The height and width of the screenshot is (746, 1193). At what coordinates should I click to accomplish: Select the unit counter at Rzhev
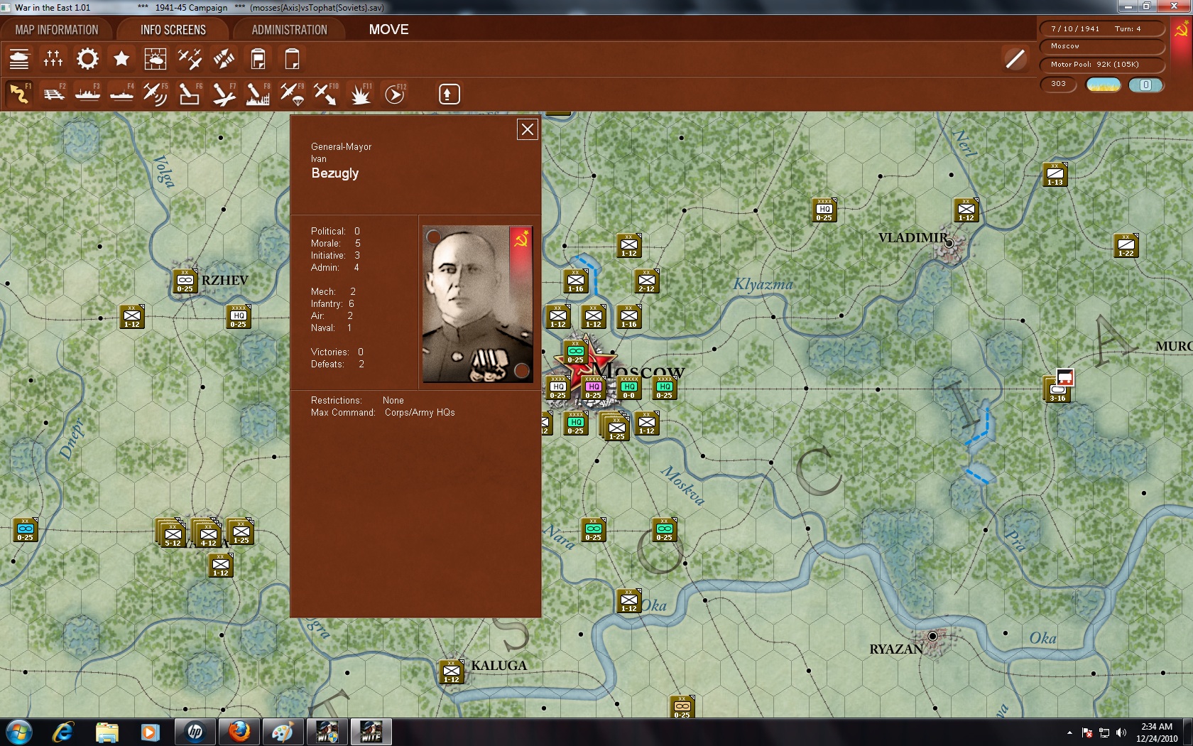pyautogui.click(x=185, y=281)
